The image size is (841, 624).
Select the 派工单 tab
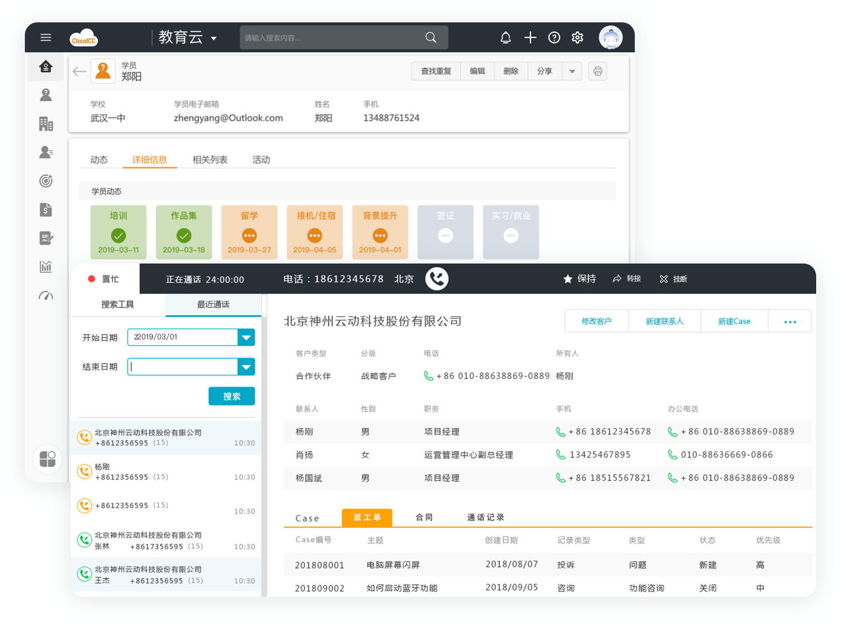(366, 517)
